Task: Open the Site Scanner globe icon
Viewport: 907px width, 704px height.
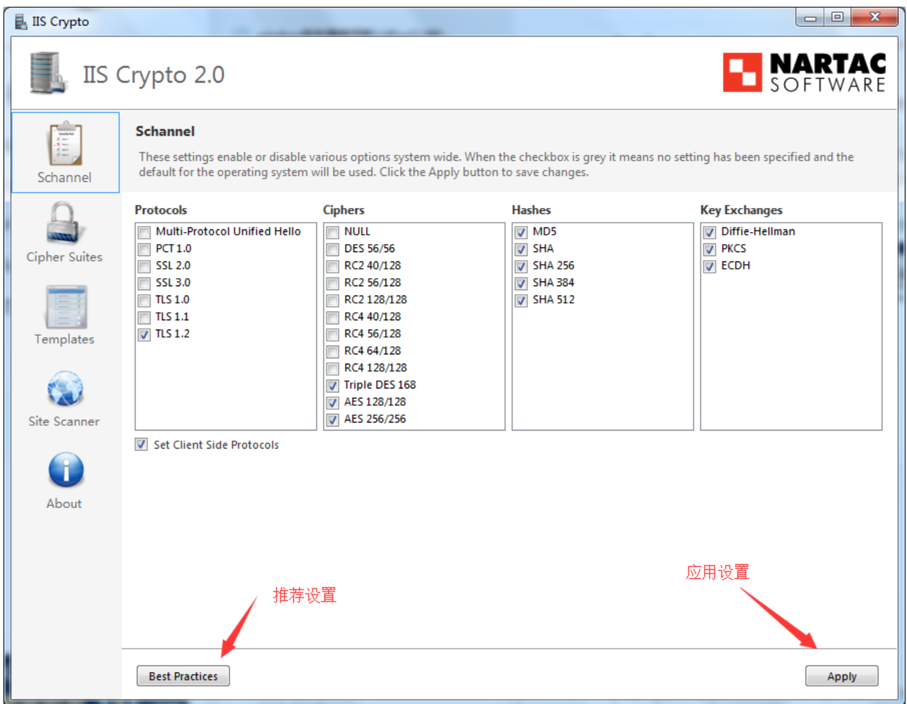Action: click(65, 389)
